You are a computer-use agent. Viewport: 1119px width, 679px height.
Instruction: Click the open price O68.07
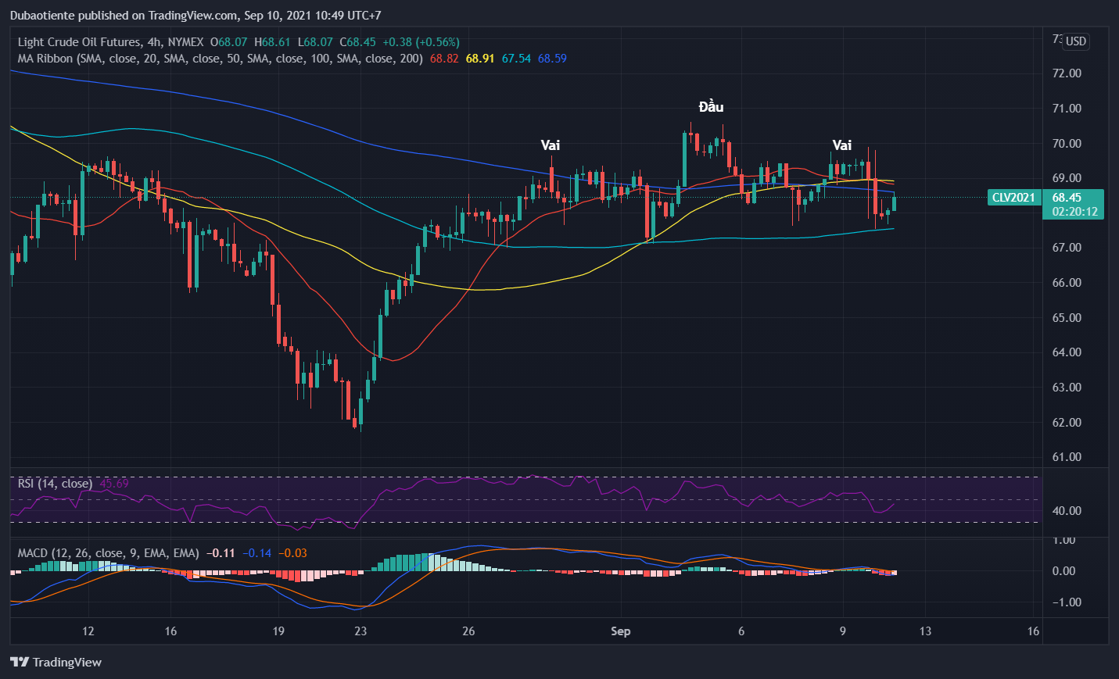[228, 42]
